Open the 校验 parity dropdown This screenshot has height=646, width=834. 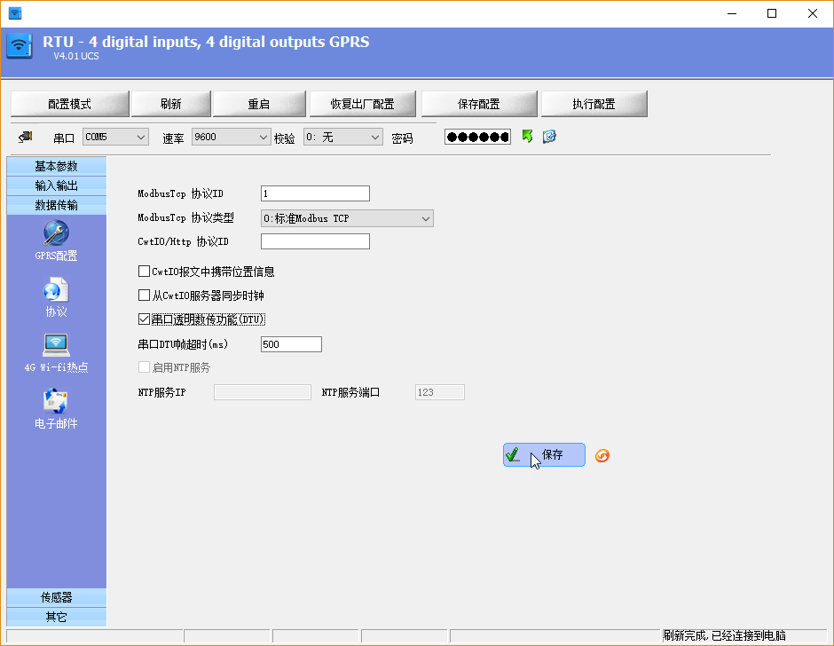[x=343, y=137]
